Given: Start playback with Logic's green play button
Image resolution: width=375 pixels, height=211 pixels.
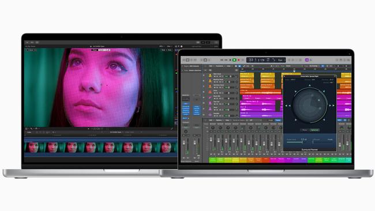Looking at the screenshot, I should pos(234,60).
